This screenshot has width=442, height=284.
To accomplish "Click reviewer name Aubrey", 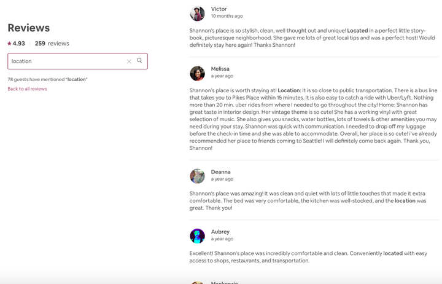I will click(x=220, y=232).
